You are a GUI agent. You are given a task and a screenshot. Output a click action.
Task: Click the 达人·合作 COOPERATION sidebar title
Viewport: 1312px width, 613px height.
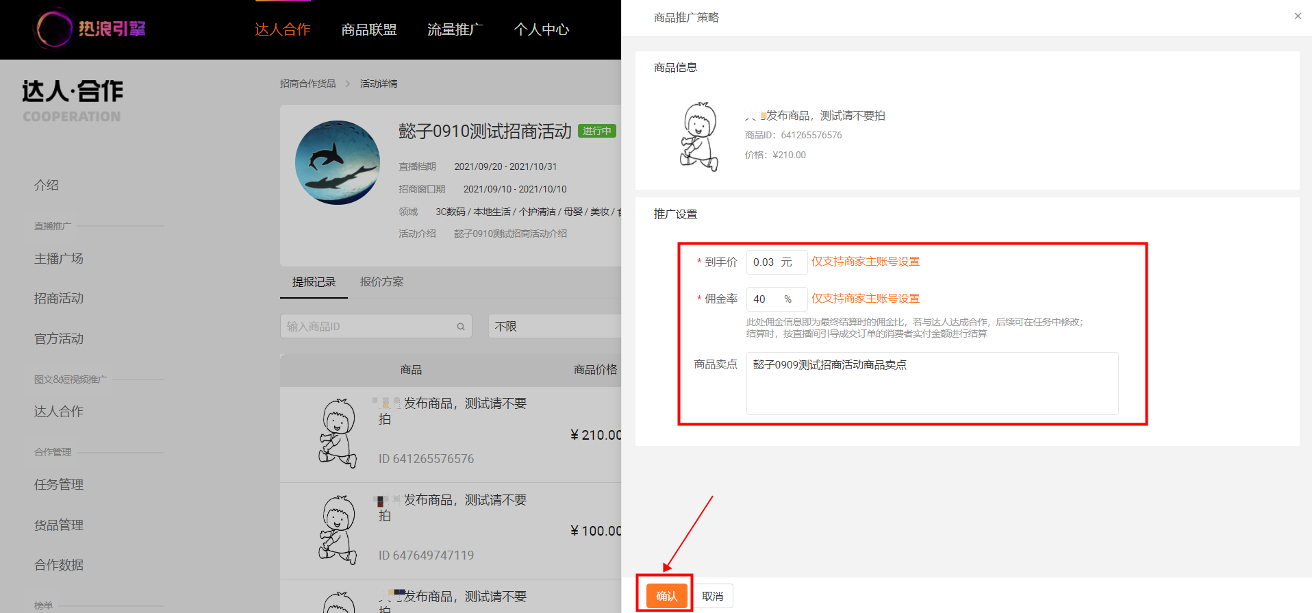pos(72,101)
